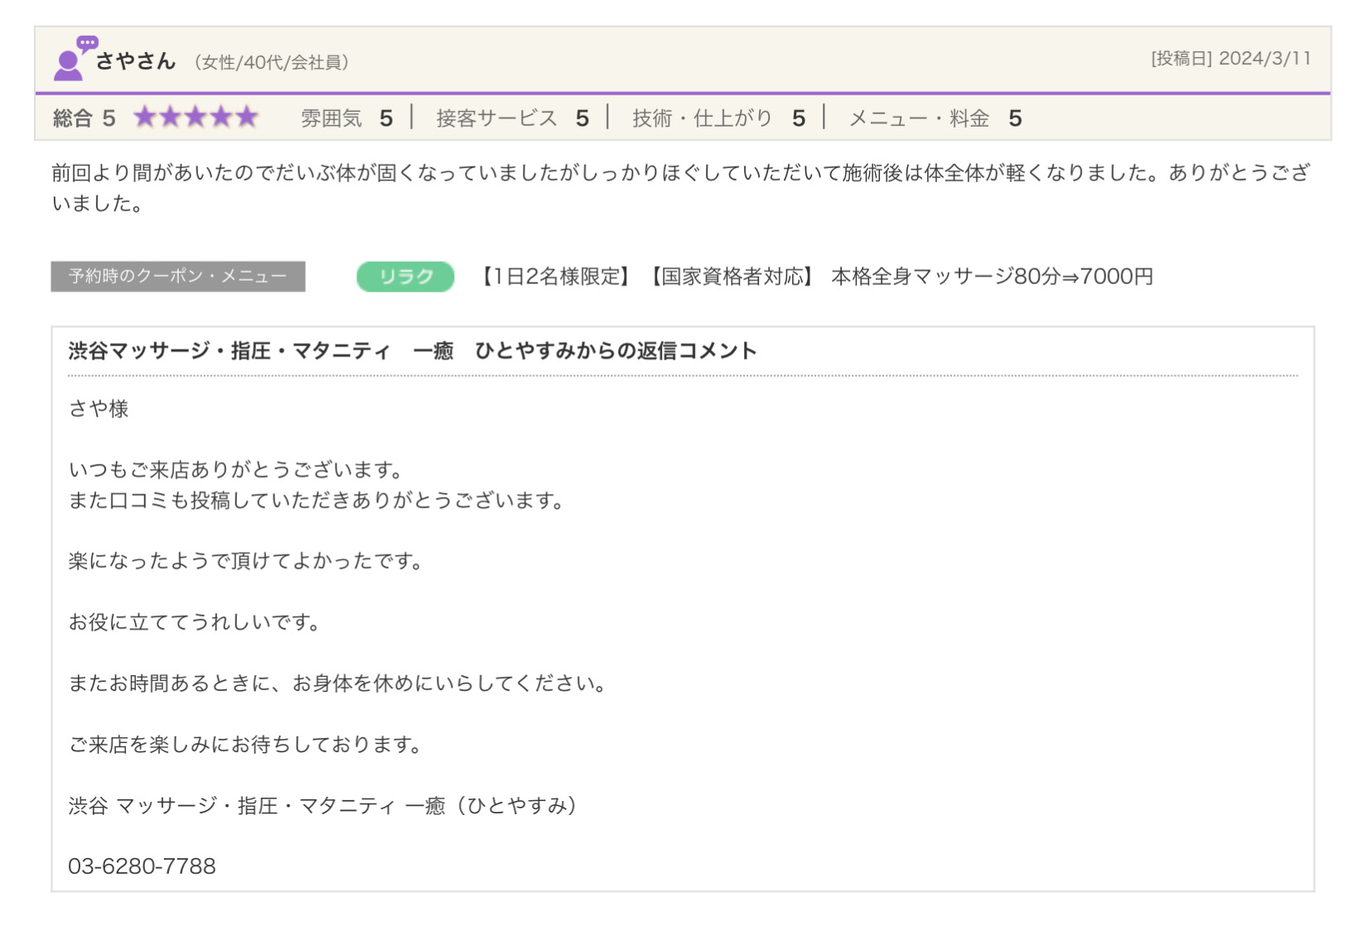Click the line いつもご来店ありがとうございます
1368x931 pixels.
point(236,470)
